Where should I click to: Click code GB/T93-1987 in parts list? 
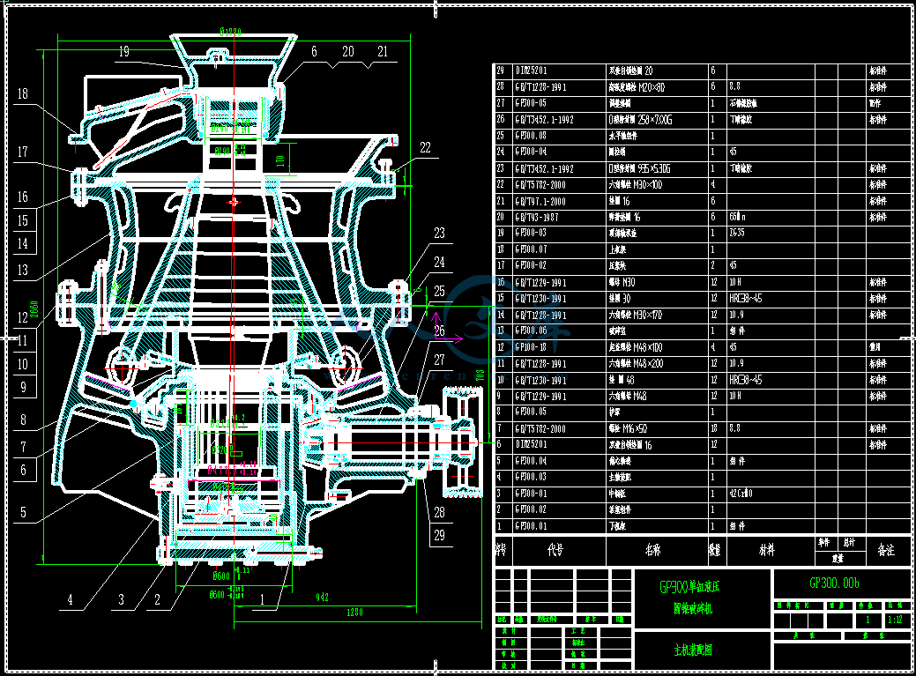click(x=537, y=217)
